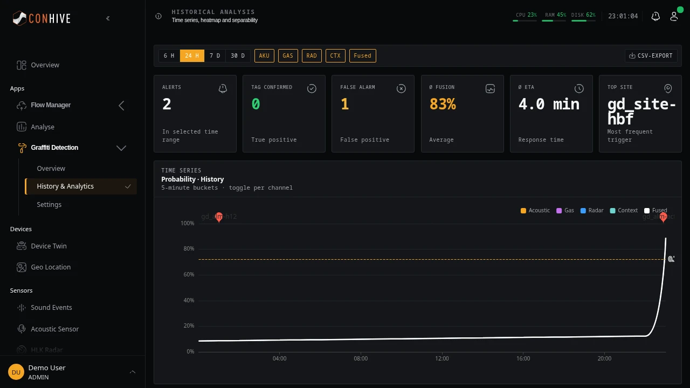Toggle the GAS channel filter
Screen dimensions: 690x388
[x=288, y=56]
